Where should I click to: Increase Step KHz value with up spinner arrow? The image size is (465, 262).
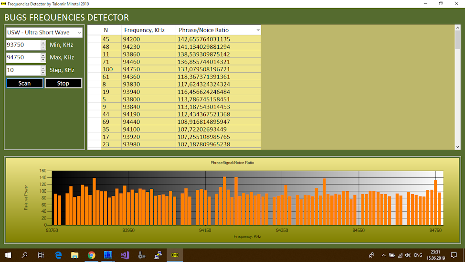[x=43, y=68]
